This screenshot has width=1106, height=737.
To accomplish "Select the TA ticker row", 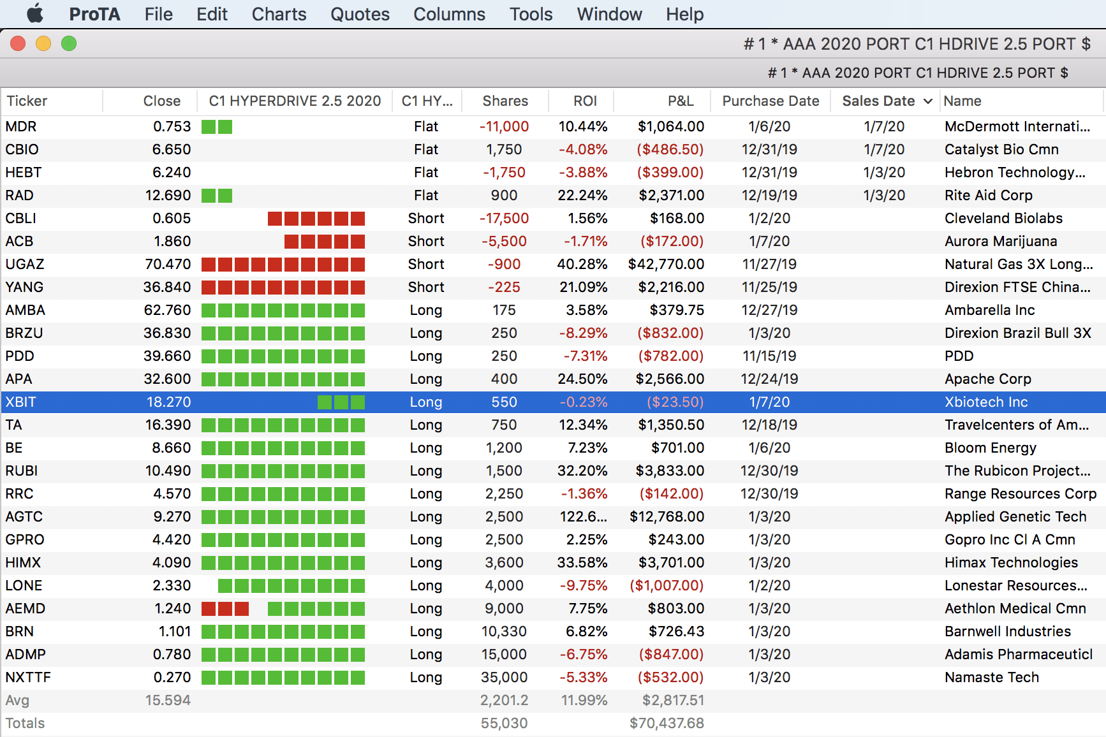I will pos(553,425).
